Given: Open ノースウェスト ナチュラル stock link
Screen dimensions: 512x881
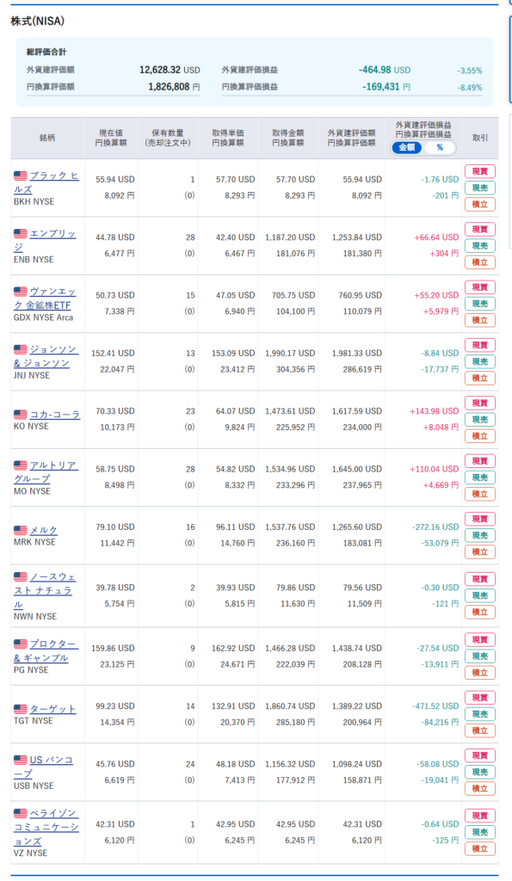Looking at the screenshot, I should [x=45, y=590].
